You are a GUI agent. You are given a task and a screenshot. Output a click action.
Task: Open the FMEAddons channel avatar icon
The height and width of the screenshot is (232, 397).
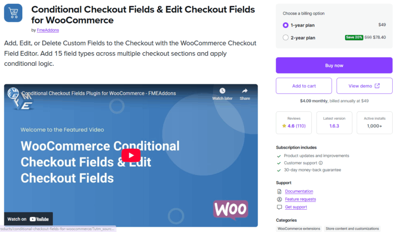(13, 93)
